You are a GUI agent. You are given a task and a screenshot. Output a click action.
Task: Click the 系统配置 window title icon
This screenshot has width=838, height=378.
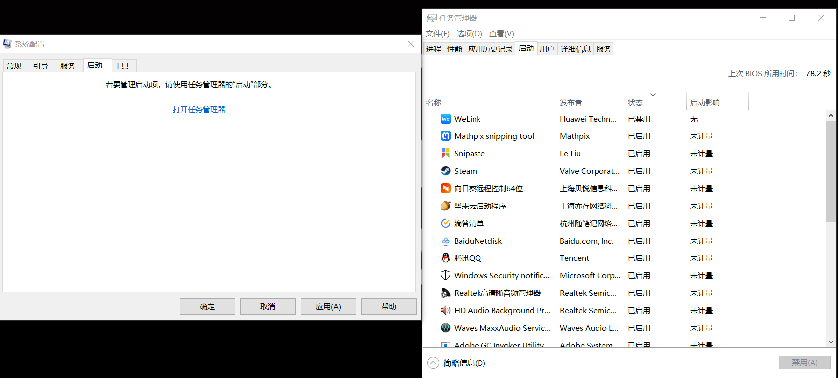click(7, 44)
